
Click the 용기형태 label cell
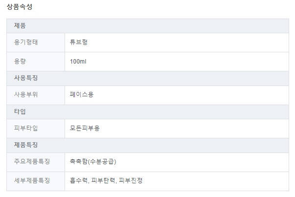26,43
